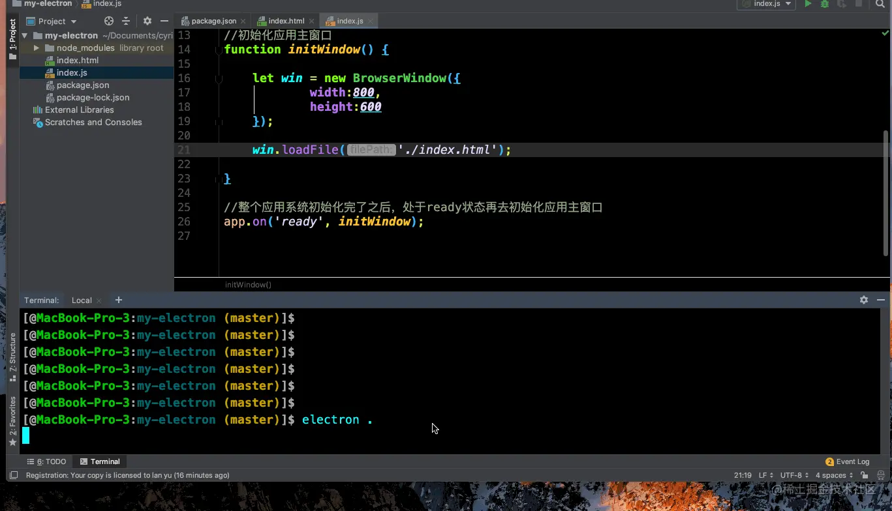
Task: Click the 21:19 caret position indicator
Action: [743, 475]
